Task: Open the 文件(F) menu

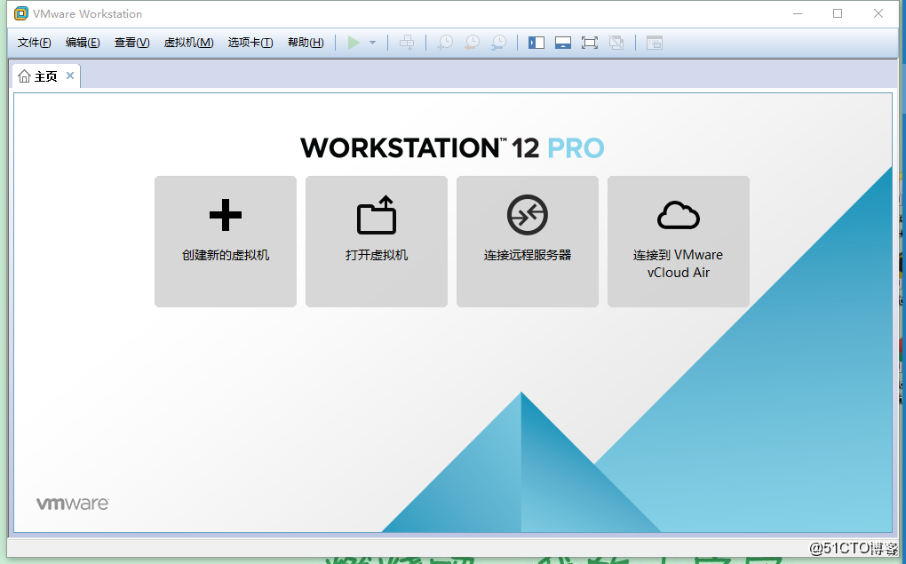Action: coord(34,42)
